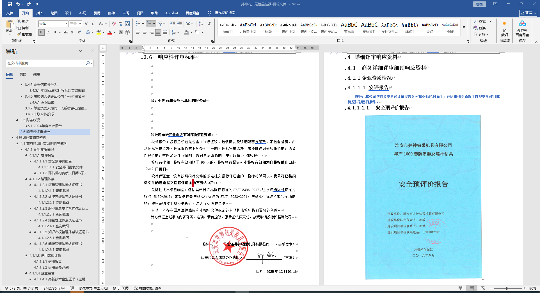The height and width of the screenshot is (293, 540).
Task: Open the 结果 results tab in navigation
Action: [x=37, y=74]
